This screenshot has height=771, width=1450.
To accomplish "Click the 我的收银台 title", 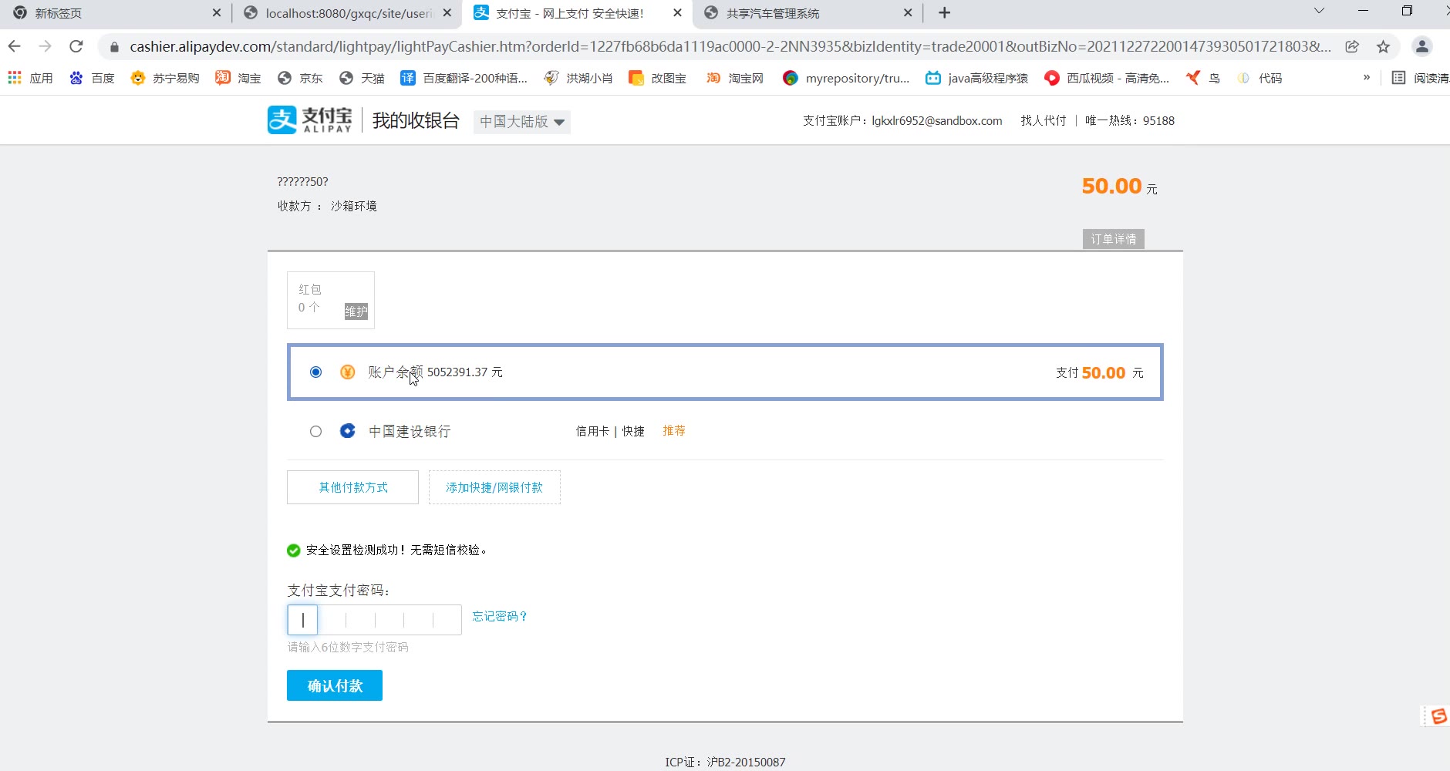I will [x=416, y=121].
